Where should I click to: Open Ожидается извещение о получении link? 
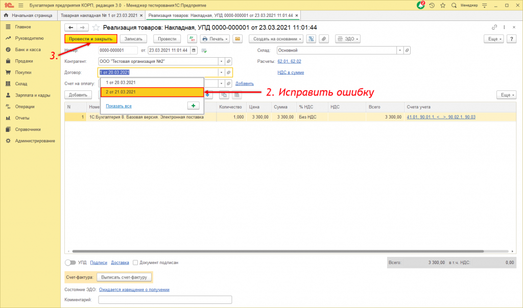[134, 290]
